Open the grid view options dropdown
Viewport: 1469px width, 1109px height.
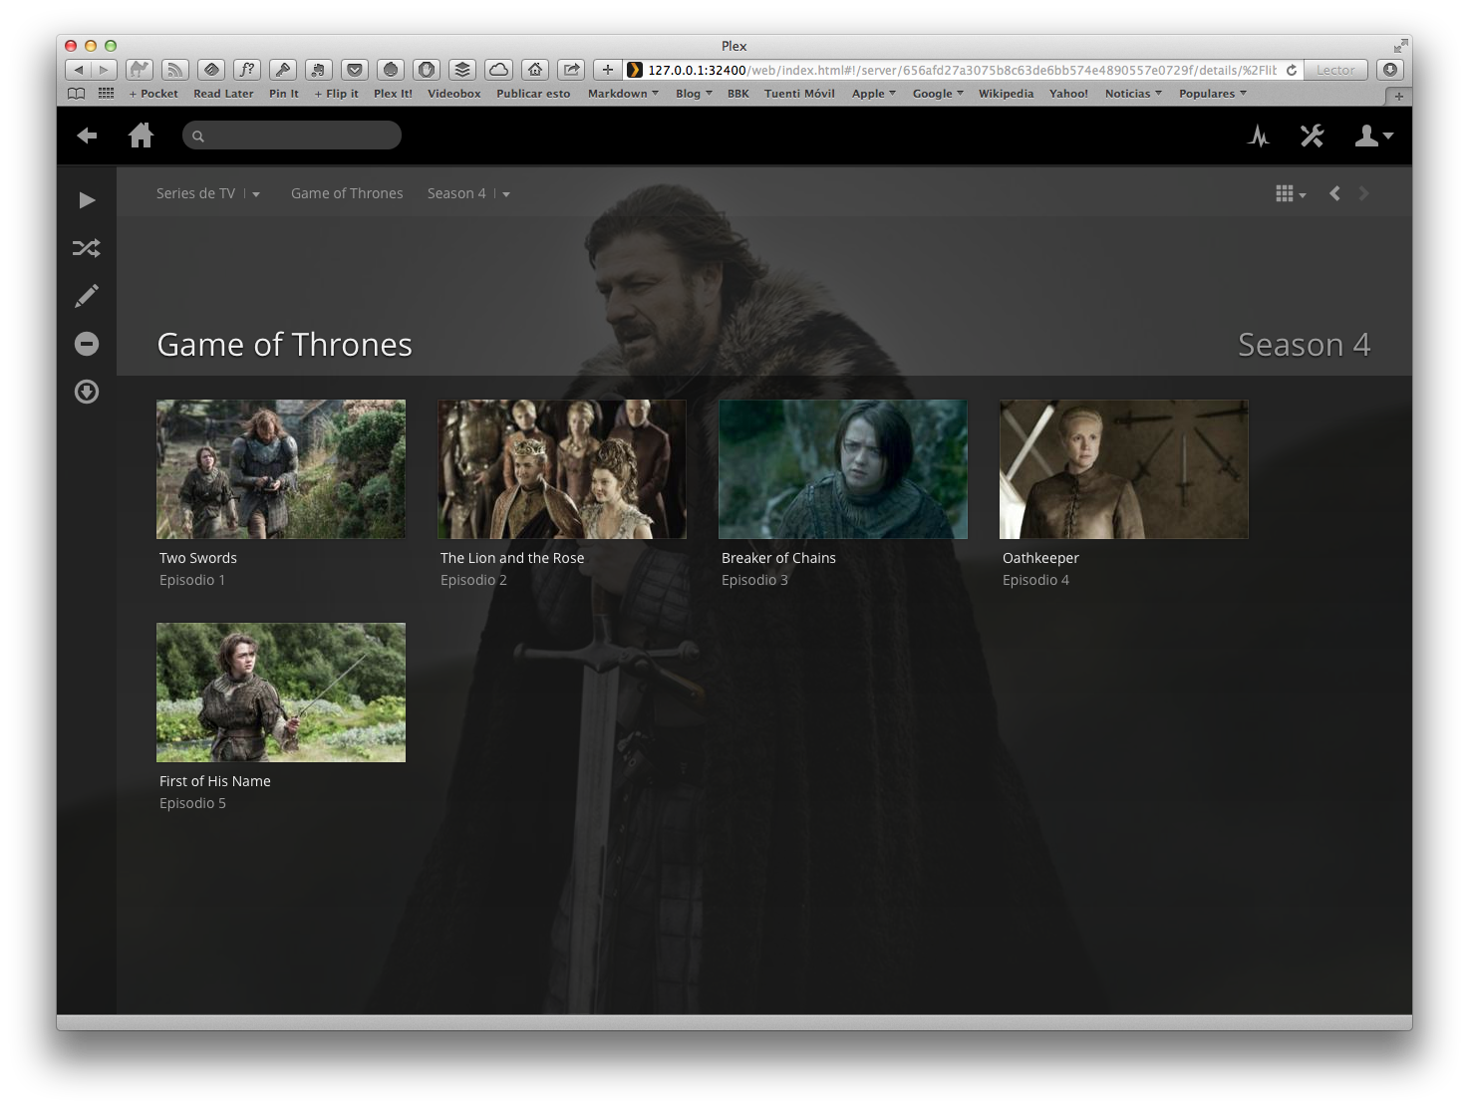(x=1291, y=194)
